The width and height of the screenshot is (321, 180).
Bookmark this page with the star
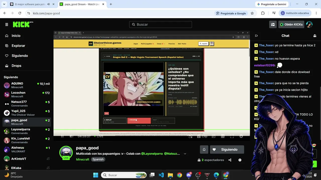coord(252,13)
